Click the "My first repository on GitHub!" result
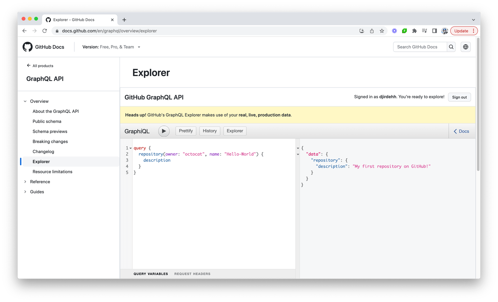The height and width of the screenshot is (302, 498). tap(392, 166)
